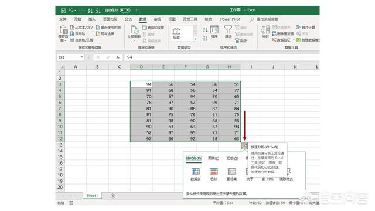The image size is (375, 211).
Task: Open the Undo history dropdown arrow
Action: coord(76,11)
